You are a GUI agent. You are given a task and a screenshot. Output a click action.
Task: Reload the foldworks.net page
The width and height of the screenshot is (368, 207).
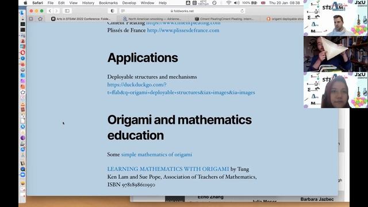pyautogui.click(x=242, y=11)
